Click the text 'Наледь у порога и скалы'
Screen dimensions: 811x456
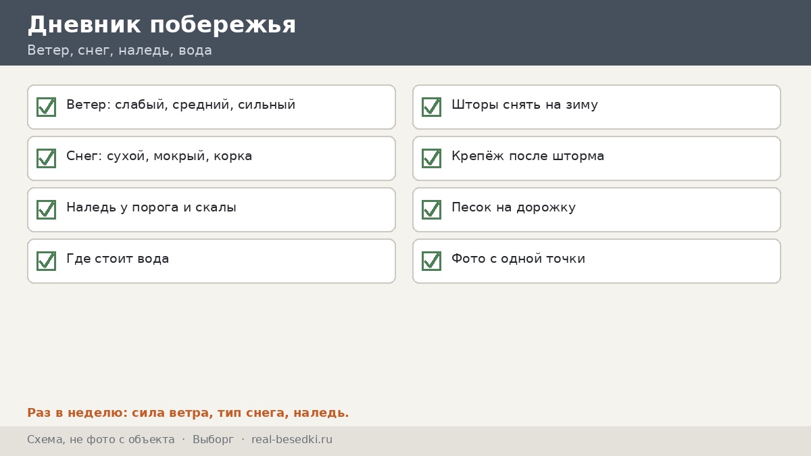tap(151, 208)
